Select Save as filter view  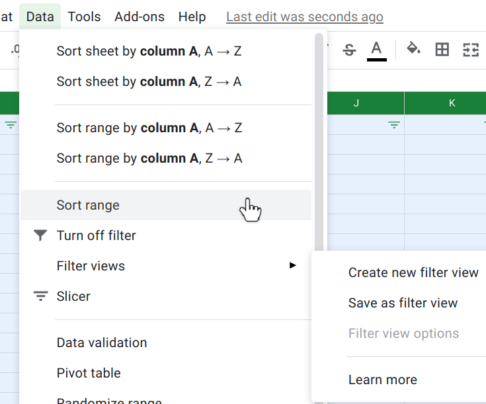coord(403,303)
